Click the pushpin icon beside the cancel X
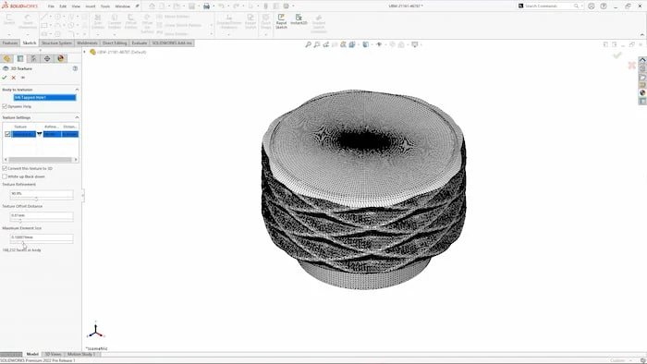This screenshot has height=364, width=647. coord(23,78)
